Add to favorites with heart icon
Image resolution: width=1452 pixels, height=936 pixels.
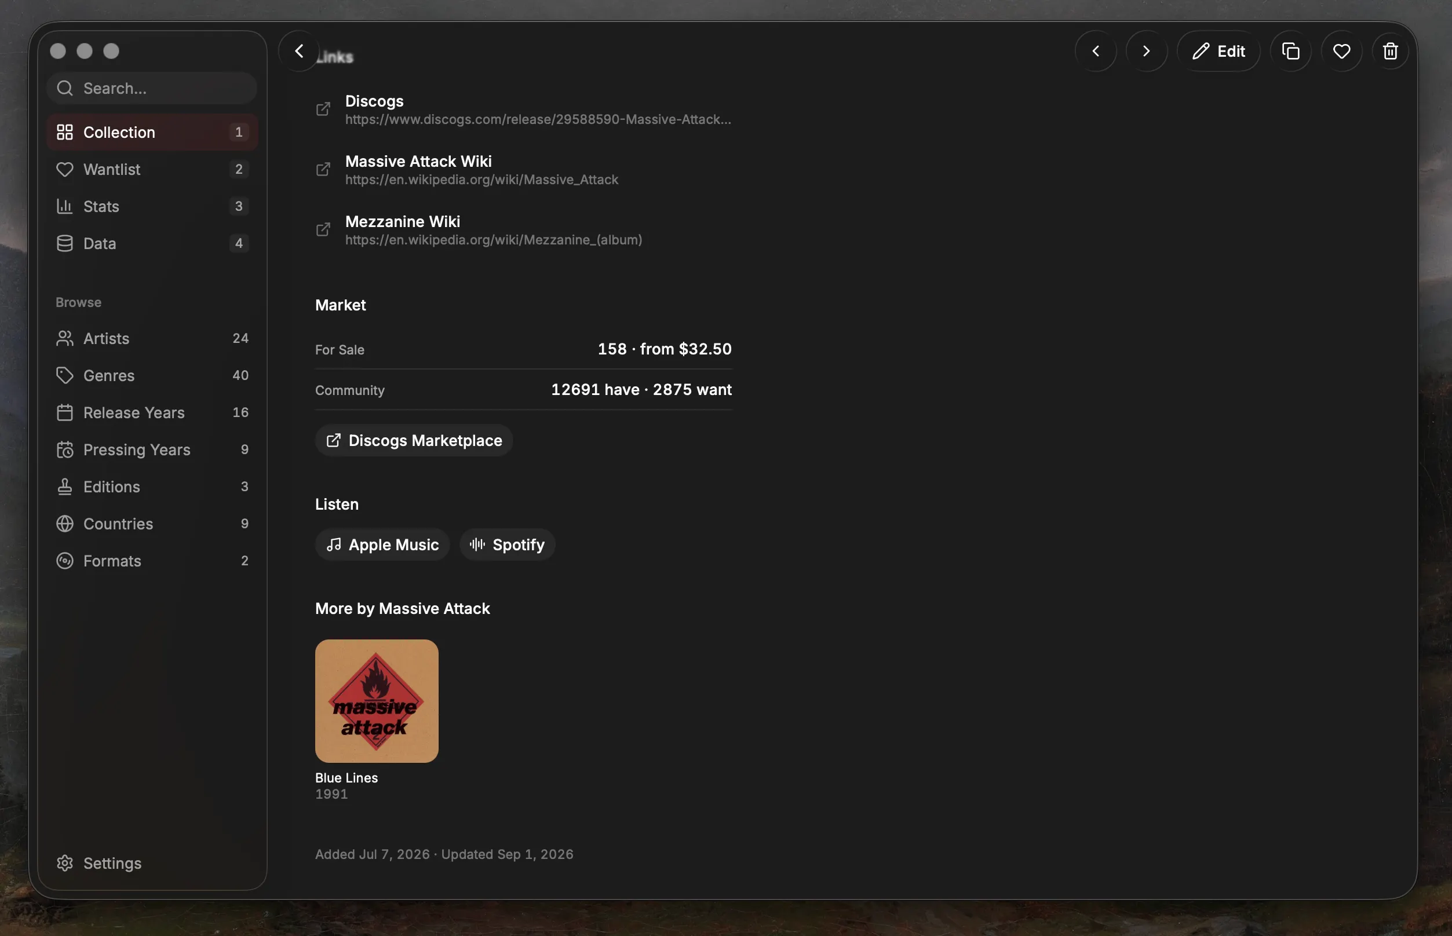[x=1341, y=51]
